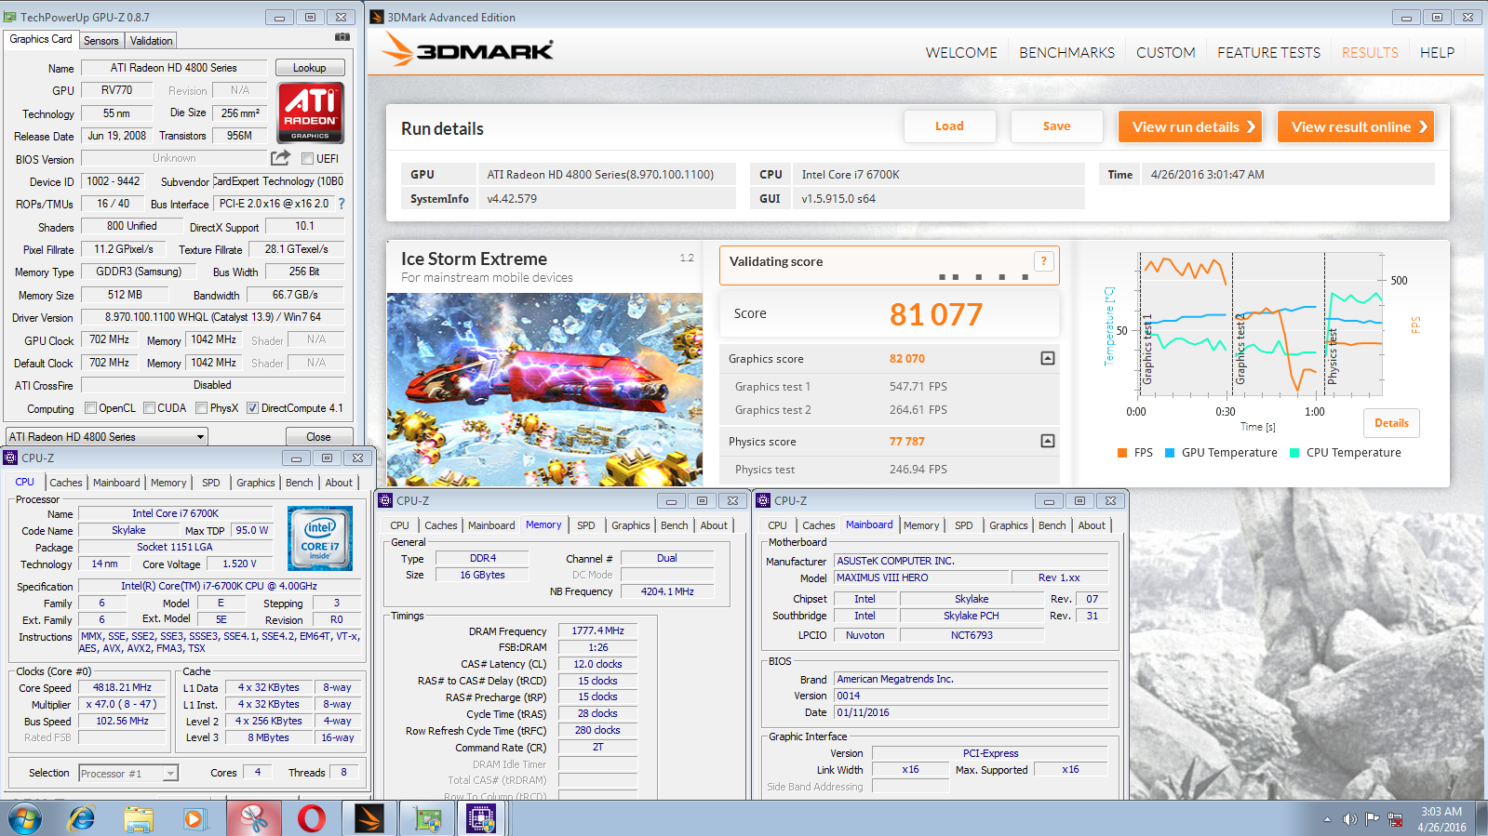Toggle the DirectCompute 4.1 checkbox

(x=252, y=407)
